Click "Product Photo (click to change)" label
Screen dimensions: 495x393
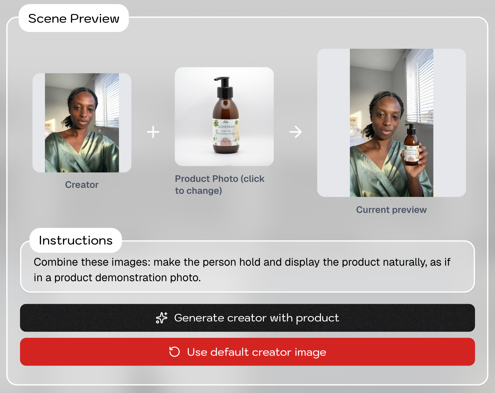pyautogui.click(x=219, y=185)
